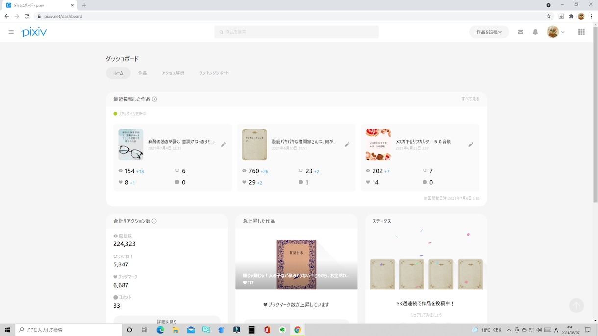Open a new browser tab
The width and height of the screenshot is (598, 336).
point(84,5)
